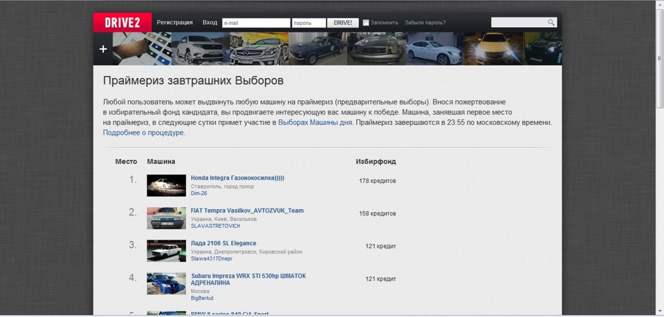Image resolution: width=664 pixels, height=317 pixels.
Task: Open the Подробнее о процедуре link
Action: (x=144, y=133)
